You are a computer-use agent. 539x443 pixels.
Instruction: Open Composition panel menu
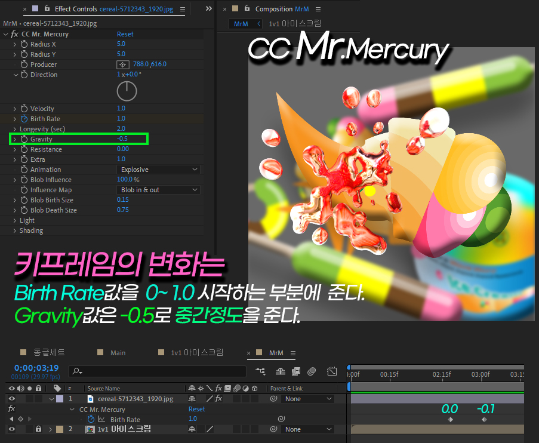[318, 10]
